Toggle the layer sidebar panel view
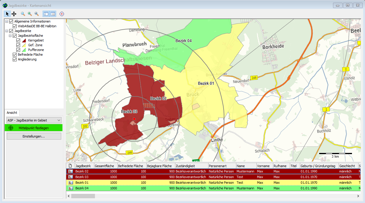Image resolution: width=365 pixels, height=203 pixels. pos(46,14)
